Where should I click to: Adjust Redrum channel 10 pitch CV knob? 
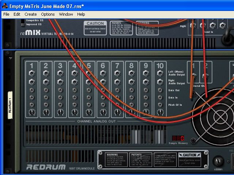tap(160, 112)
